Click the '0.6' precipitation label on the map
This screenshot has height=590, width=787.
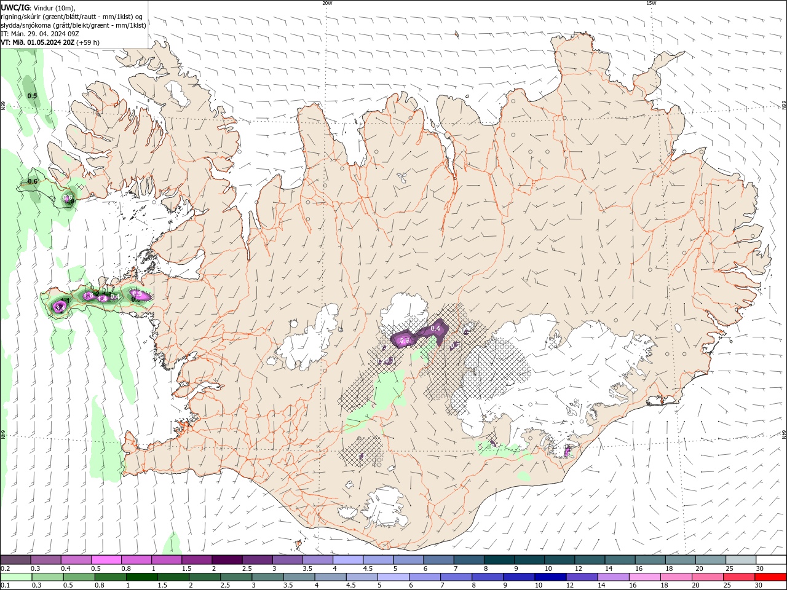click(33, 181)
